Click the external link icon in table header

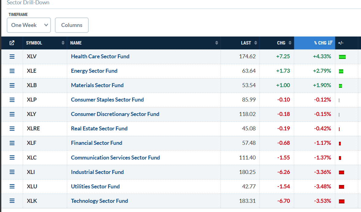tap(12, 43)
